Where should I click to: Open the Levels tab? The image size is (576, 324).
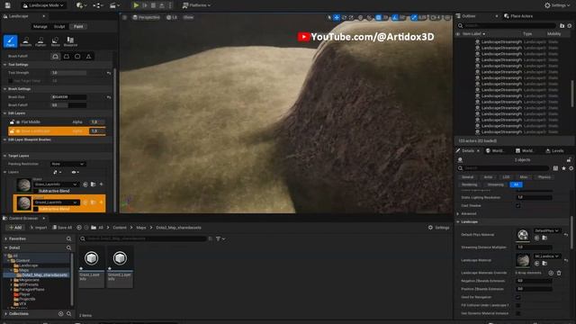554,150
